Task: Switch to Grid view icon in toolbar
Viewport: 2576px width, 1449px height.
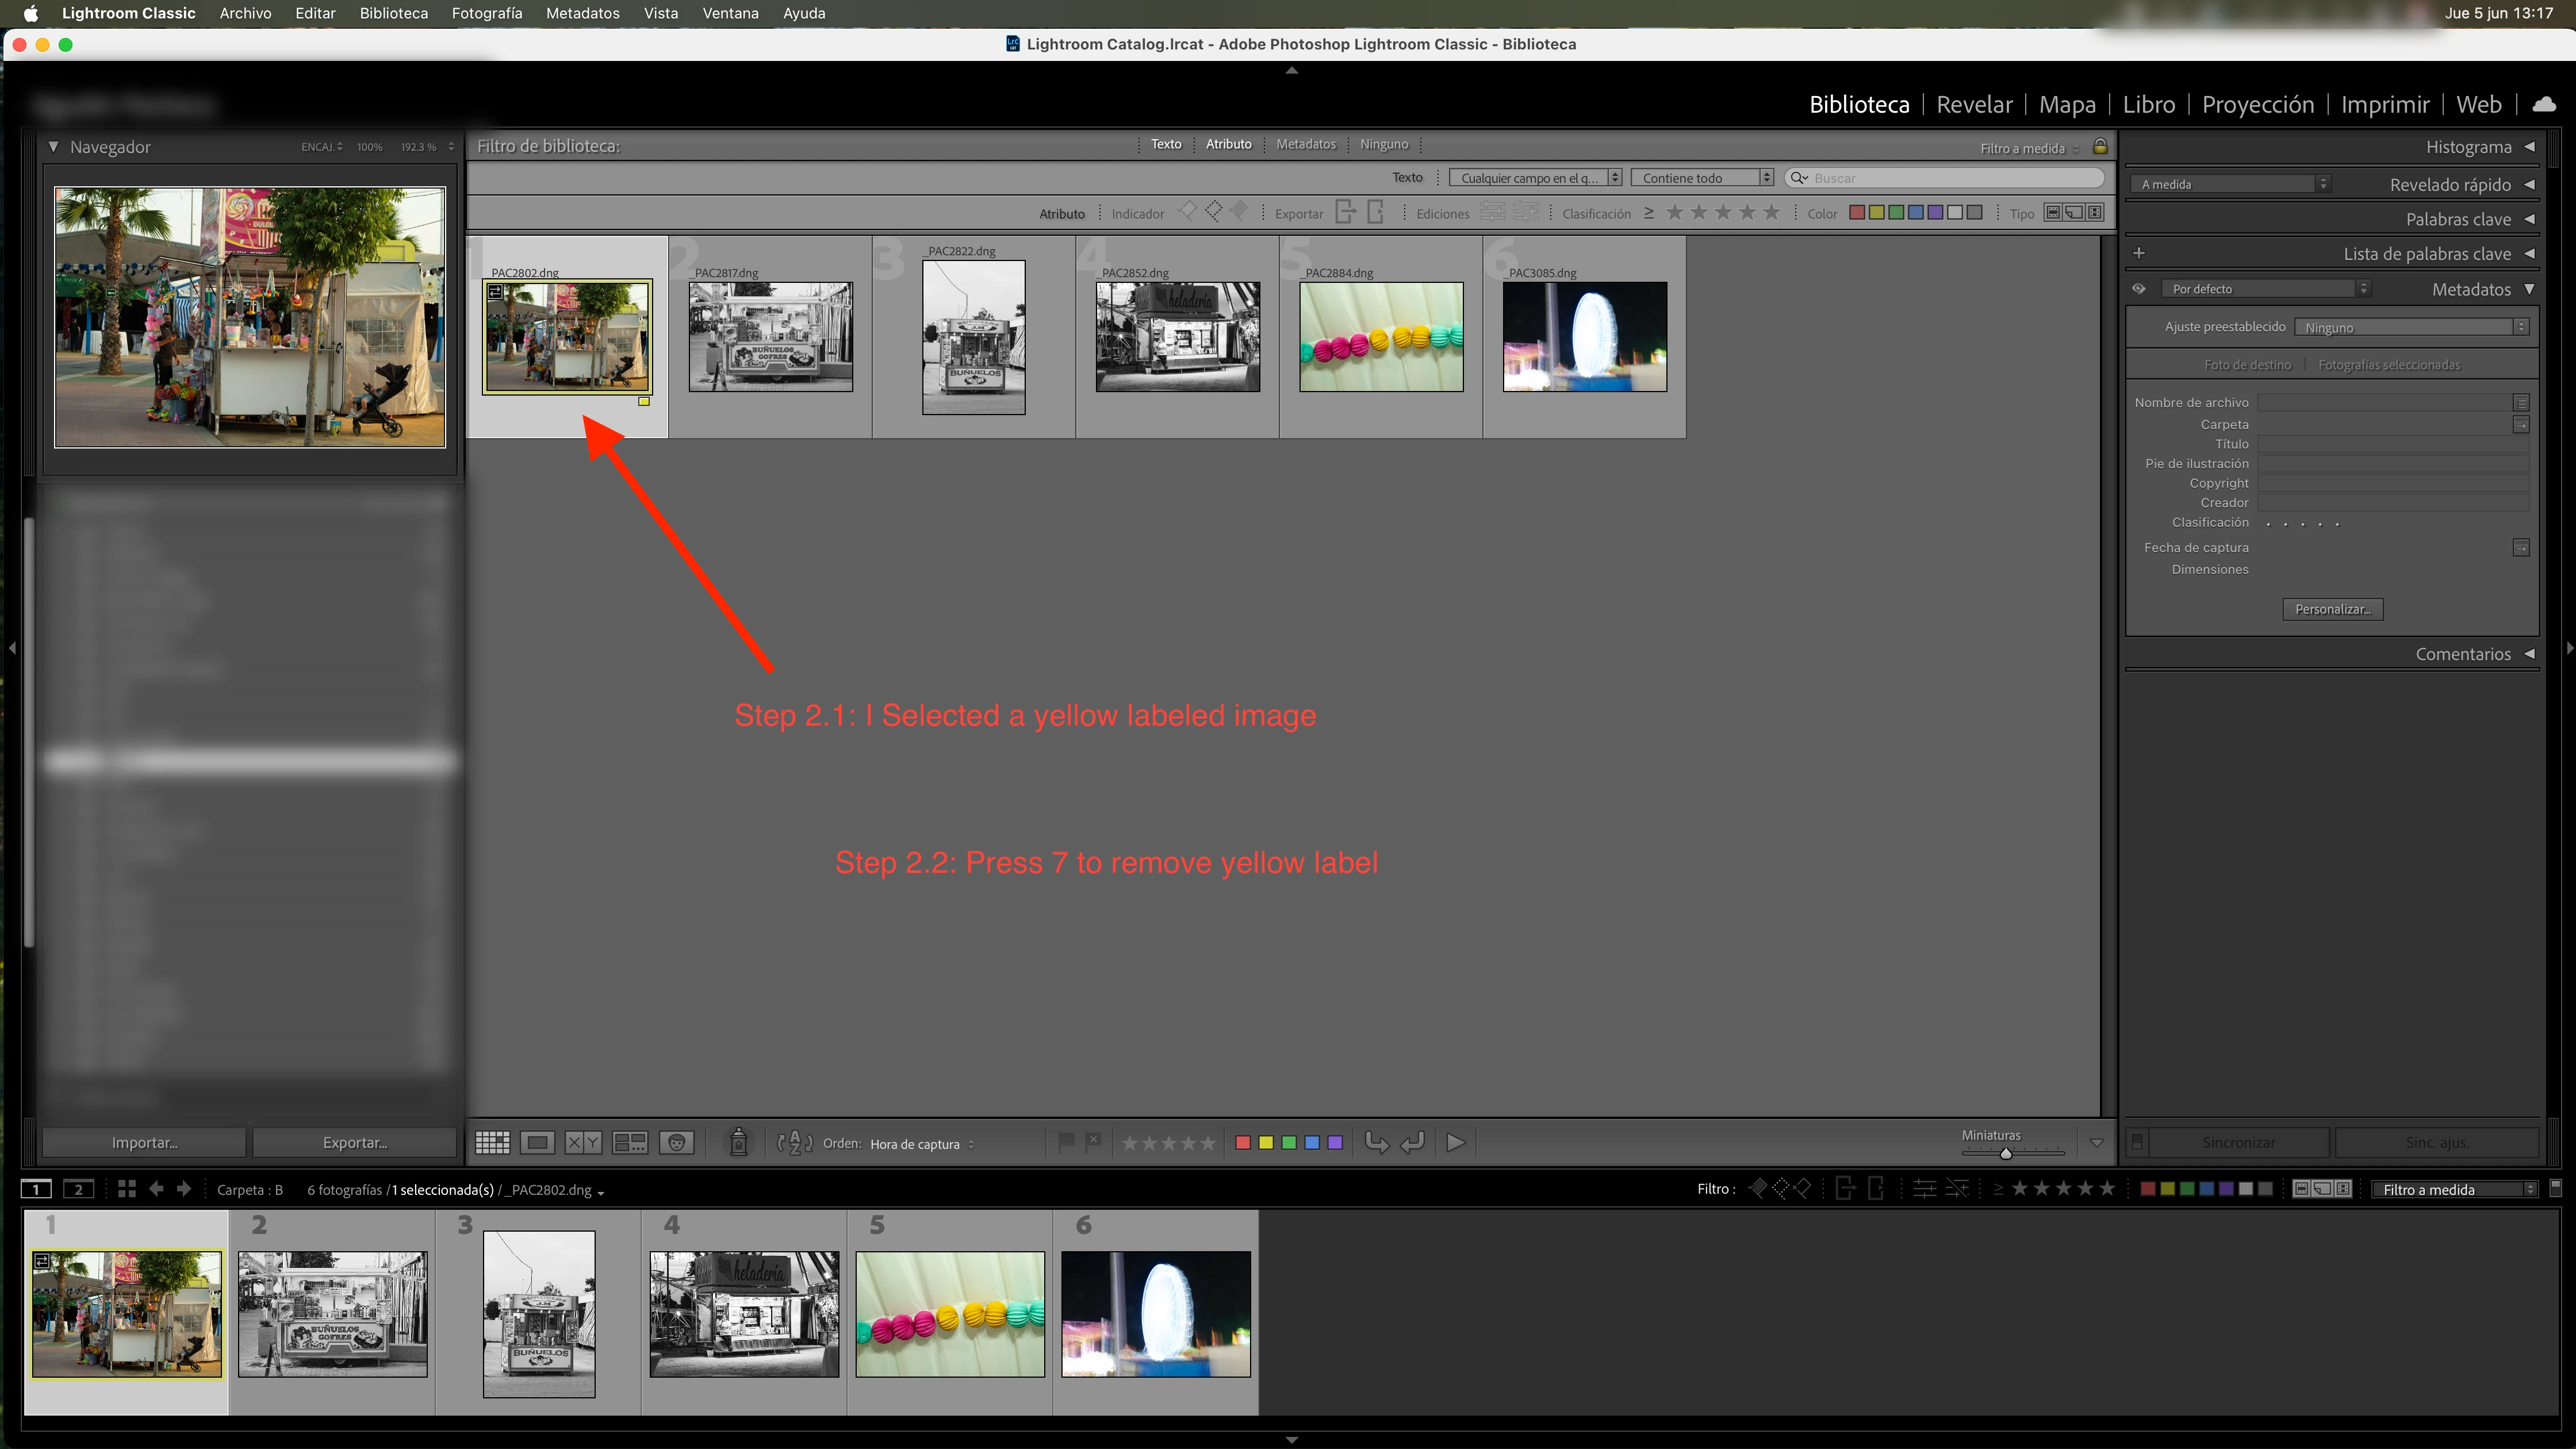Action: [x=492, y=1142]
